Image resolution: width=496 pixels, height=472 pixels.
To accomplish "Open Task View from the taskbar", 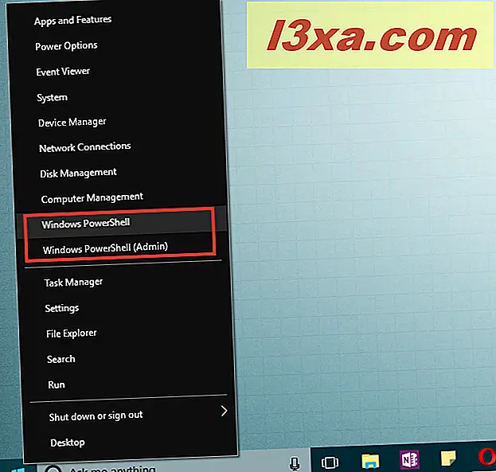I will click(330, 462).
